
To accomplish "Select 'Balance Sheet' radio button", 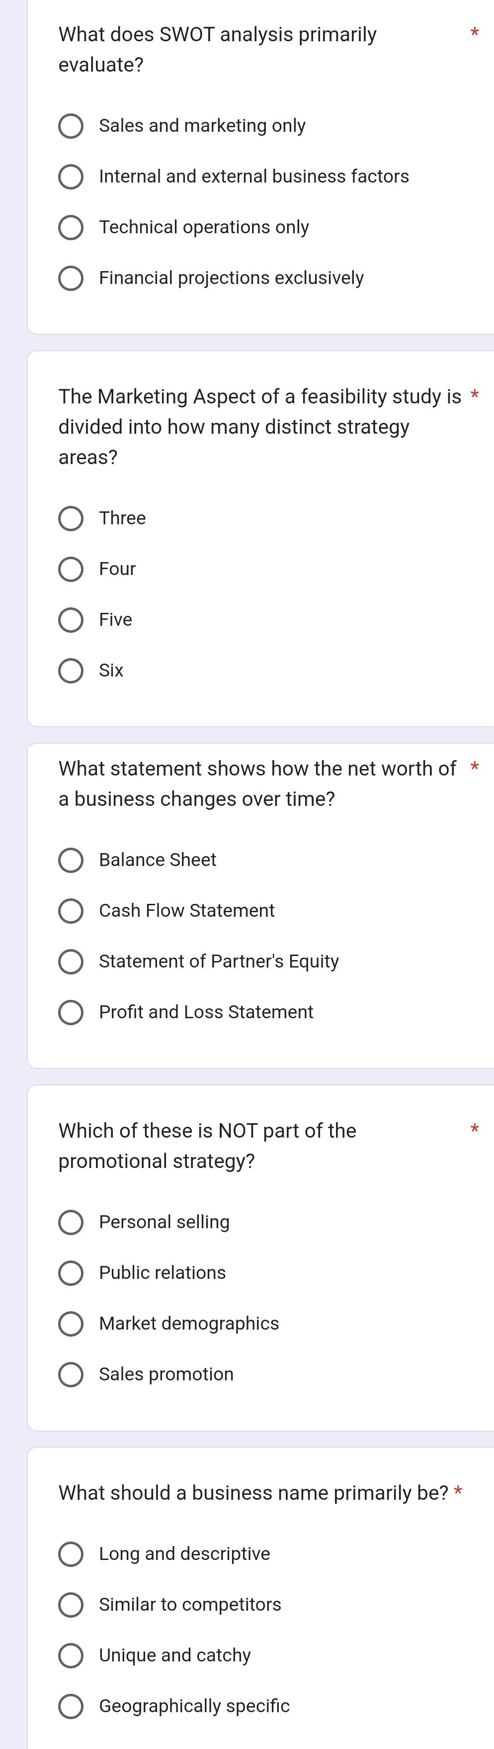I will 71,860.
